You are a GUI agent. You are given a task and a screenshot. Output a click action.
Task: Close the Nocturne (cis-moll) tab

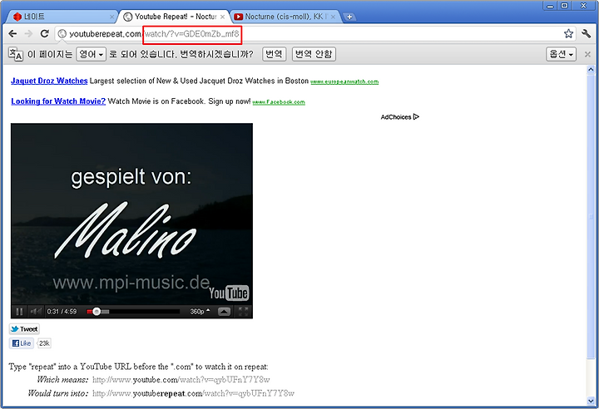point(333,17)
